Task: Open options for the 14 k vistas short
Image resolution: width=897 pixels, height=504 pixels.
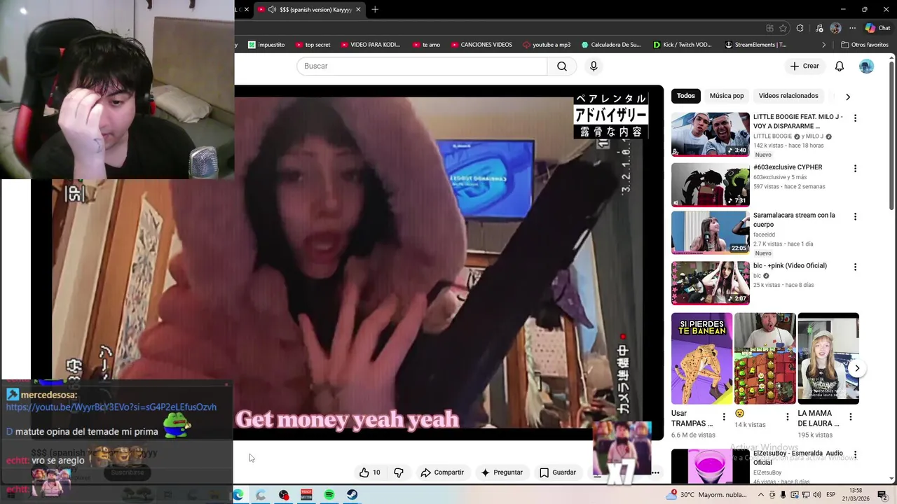Action: click(x=787, y=417)
